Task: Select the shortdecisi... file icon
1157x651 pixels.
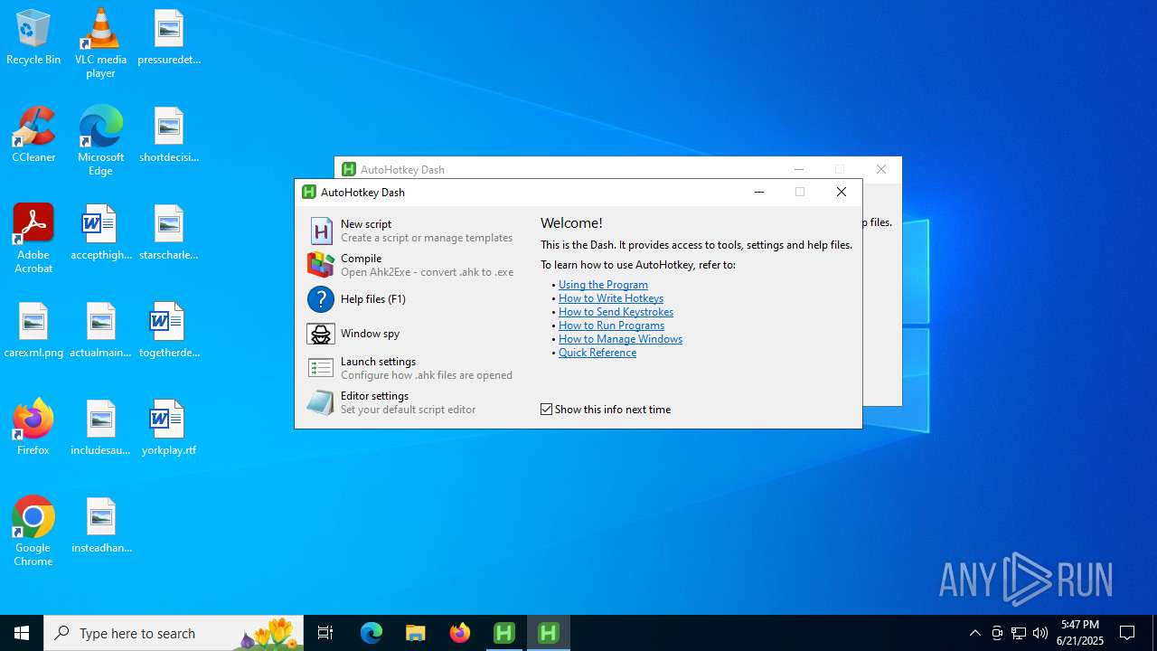Action: point(169,136)
